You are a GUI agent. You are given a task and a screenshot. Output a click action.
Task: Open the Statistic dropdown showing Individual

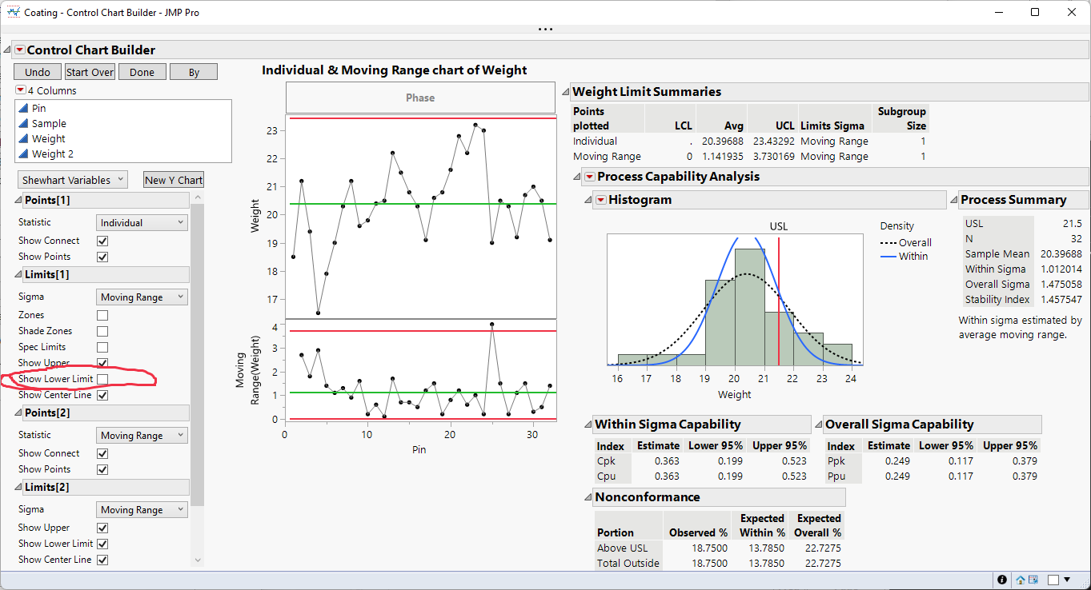point(142,223)
